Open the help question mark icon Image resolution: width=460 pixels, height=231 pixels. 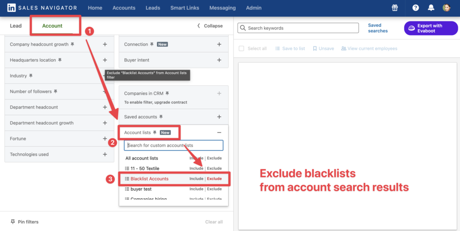(x=416, y=8)
